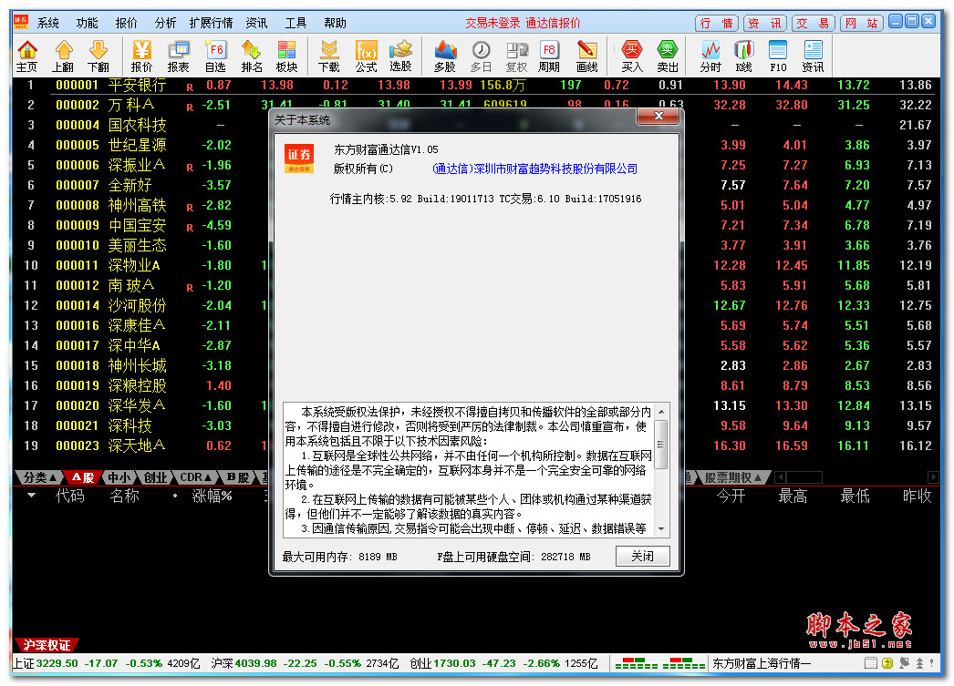
Task: Expand the 股票期权 tab dropdown
Action: pos(733,477)
